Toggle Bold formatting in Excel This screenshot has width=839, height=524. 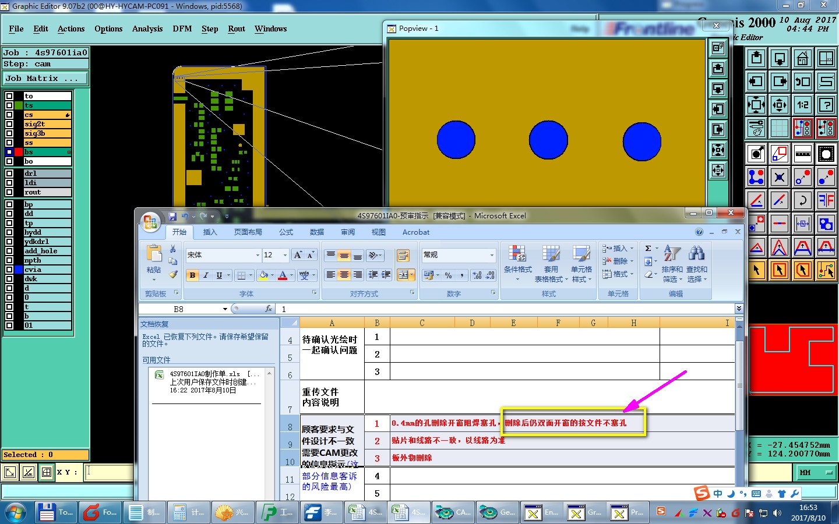(192, 275)
